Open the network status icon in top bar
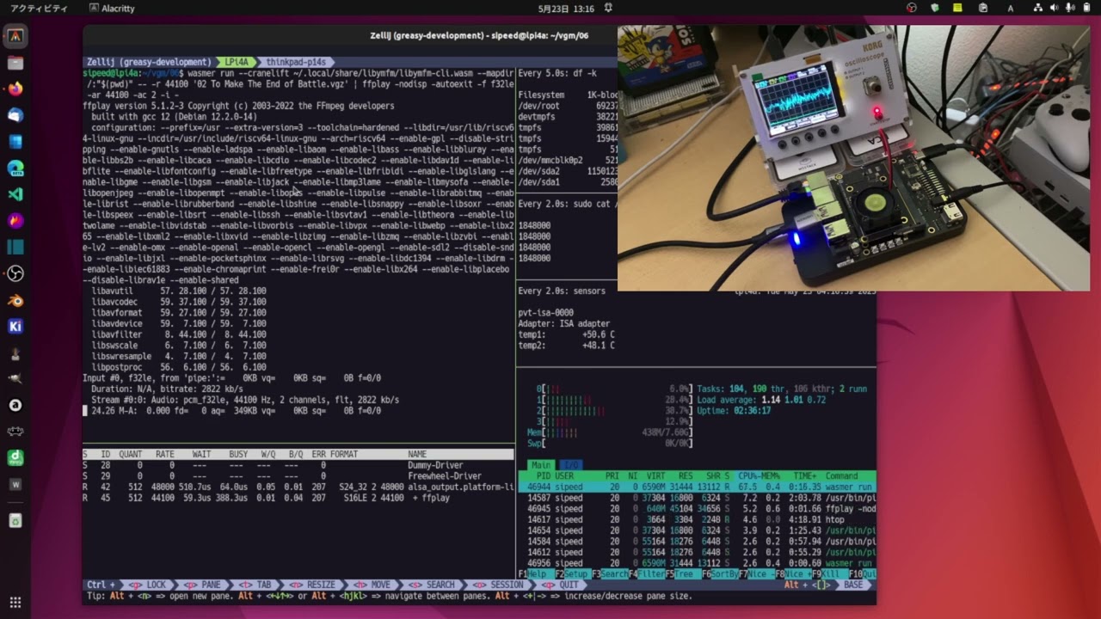This screenshot has width=1101, height=619. click(1037, 8)
